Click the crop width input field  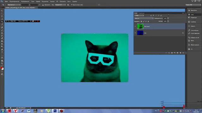[25, 5]
